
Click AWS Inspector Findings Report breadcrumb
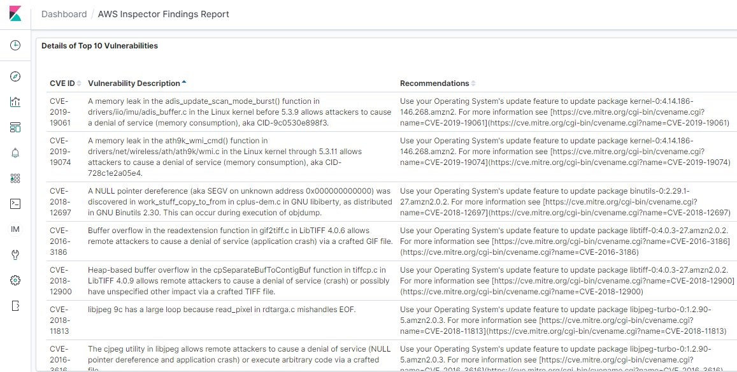click(164, 14)
